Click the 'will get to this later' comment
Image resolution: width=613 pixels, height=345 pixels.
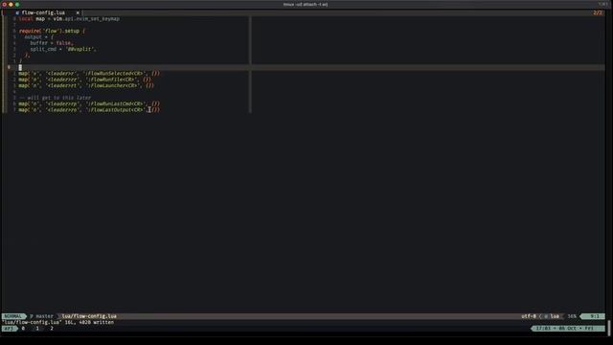coord(56,98)
